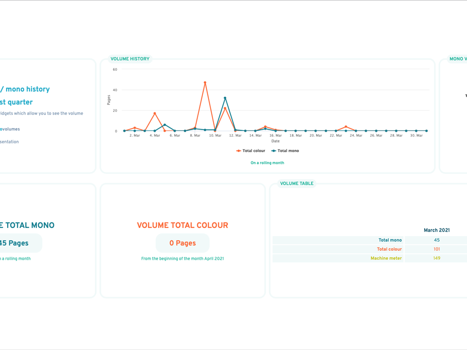Screen dimensions: 467x350
Task: Click the 'Pages' y-axis title
Action: point(109,100)
